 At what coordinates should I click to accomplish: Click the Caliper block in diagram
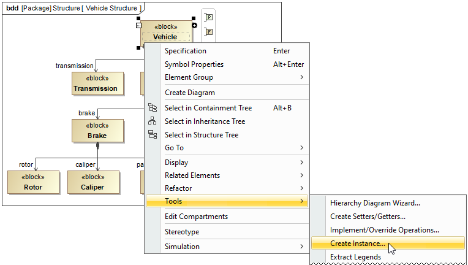pos(92,182)
